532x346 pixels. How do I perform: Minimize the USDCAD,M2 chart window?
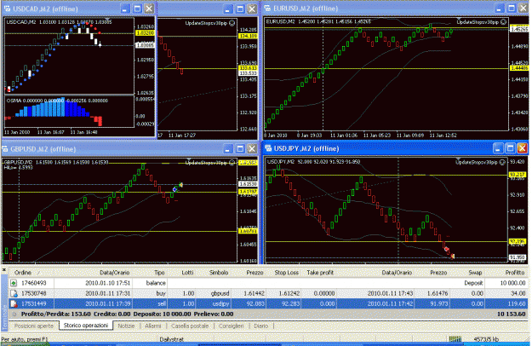pos(125,9)
